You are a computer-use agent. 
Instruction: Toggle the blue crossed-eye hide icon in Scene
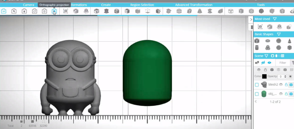[263, 63]
